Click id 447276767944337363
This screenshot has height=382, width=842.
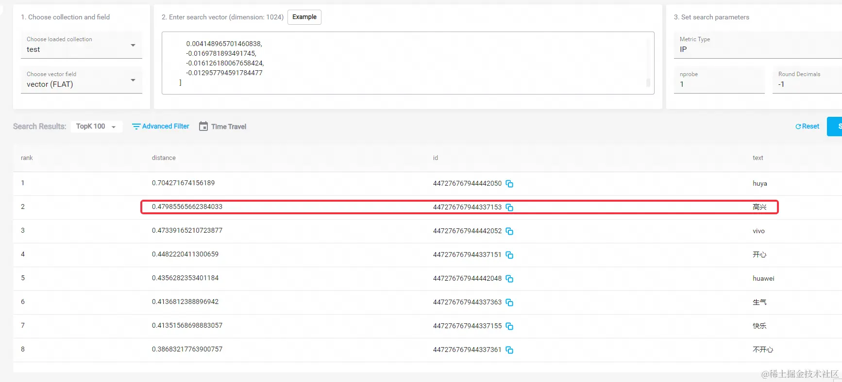point(467,302)
